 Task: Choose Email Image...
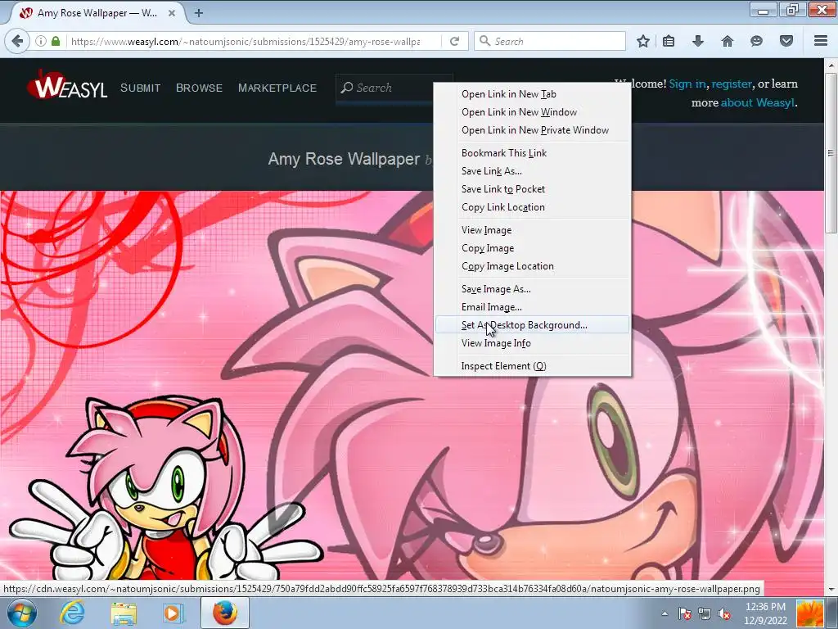click(532, 307)
